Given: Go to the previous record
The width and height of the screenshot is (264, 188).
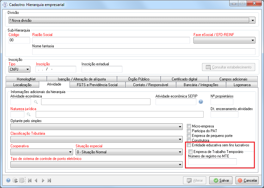Looking at the screenshot, I should 36,180.
